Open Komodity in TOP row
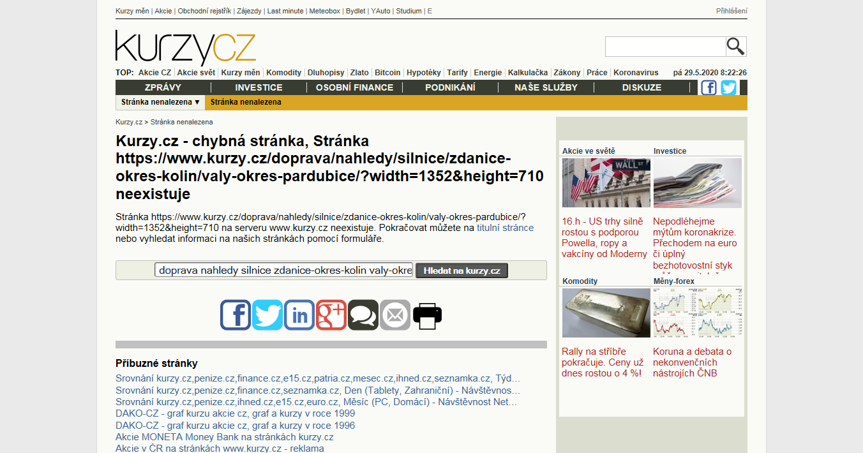This screenshot has width=863, height=453. click(x=283, y=73)
